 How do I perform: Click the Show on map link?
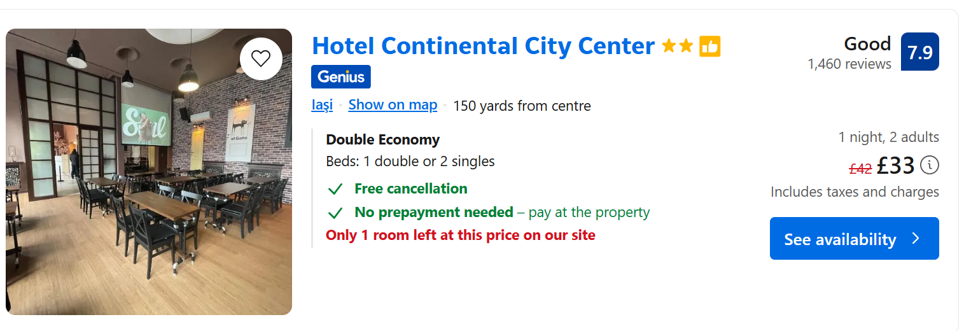tap(393, 105)
